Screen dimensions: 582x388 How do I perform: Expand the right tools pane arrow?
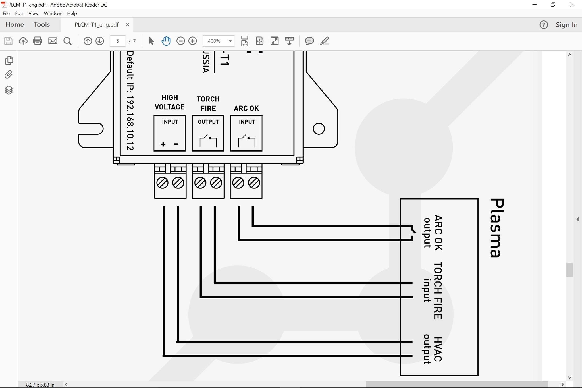tap(577, 219)
